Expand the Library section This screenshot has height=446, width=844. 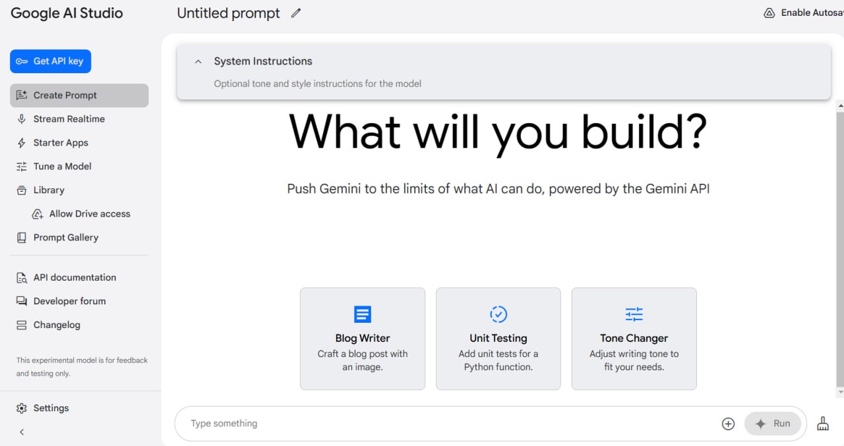[x=49, y=190]
